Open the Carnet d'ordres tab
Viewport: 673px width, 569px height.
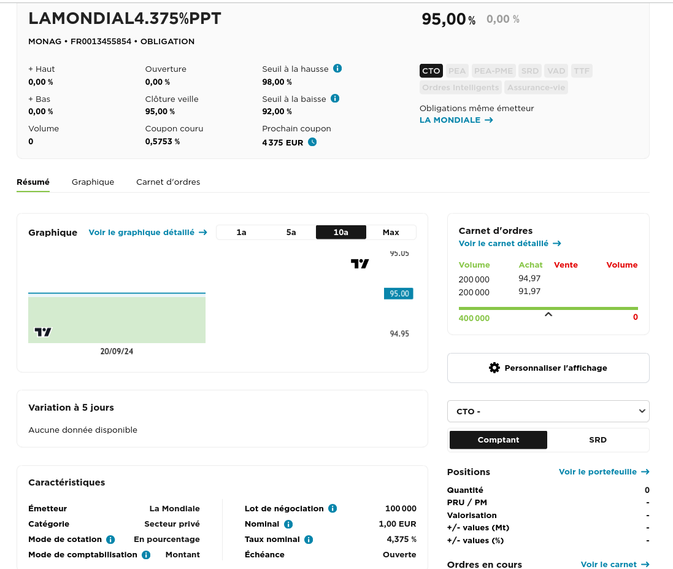point(168,182)
